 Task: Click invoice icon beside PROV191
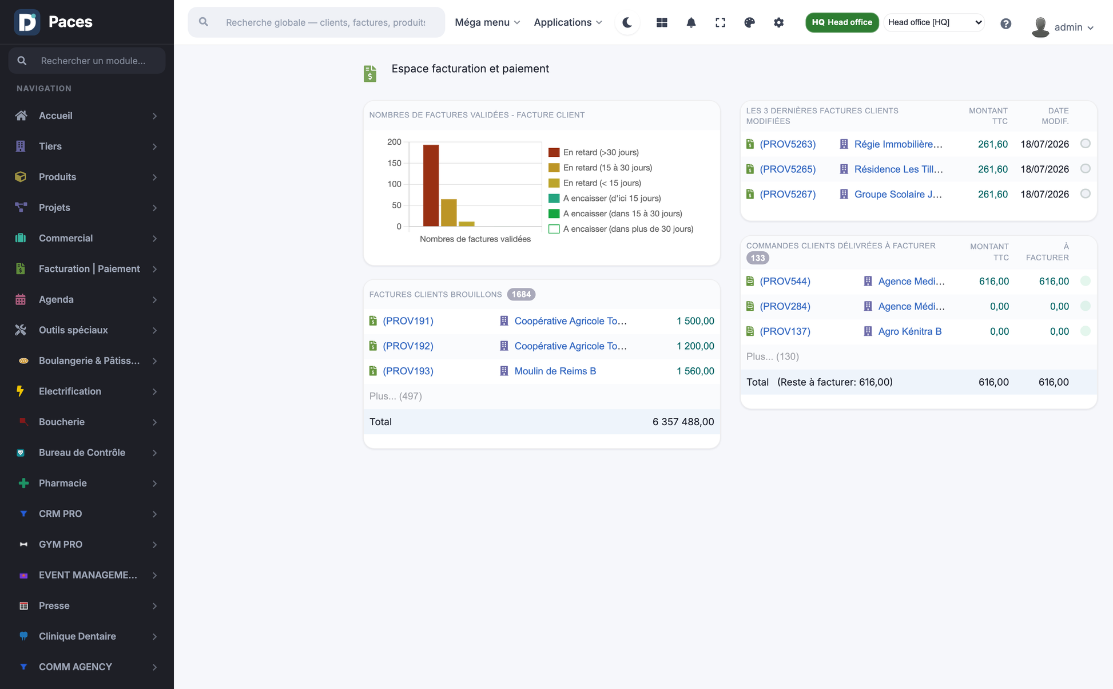coord(373,320)
